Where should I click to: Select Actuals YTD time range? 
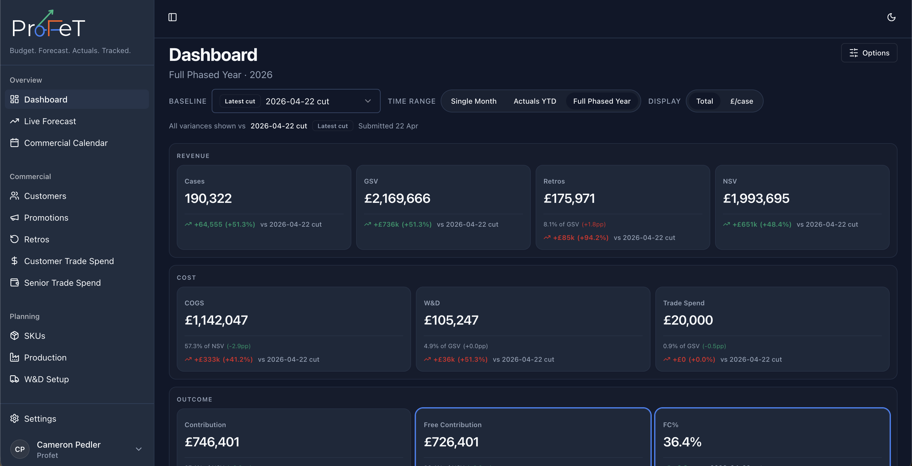535,101
